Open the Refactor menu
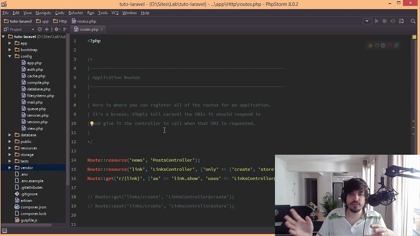 (x=76, y=13)
